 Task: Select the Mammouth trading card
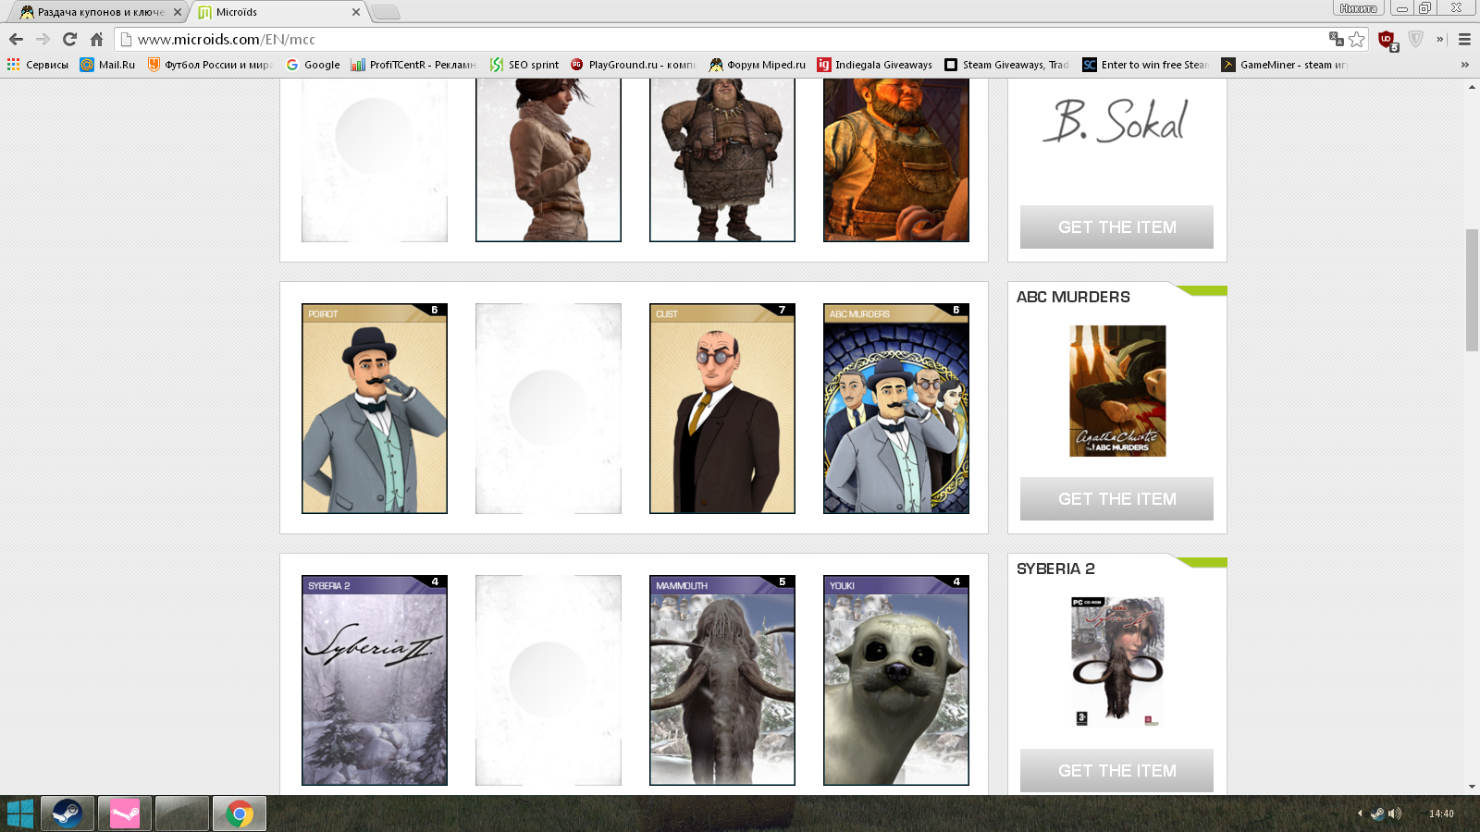pos(722,680)
